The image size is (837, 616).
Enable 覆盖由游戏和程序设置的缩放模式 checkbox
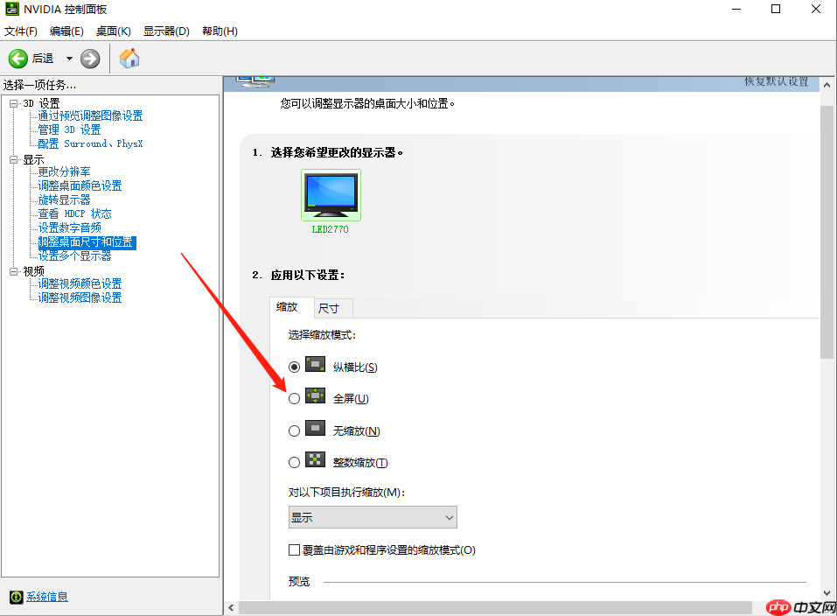click(294, 549)
